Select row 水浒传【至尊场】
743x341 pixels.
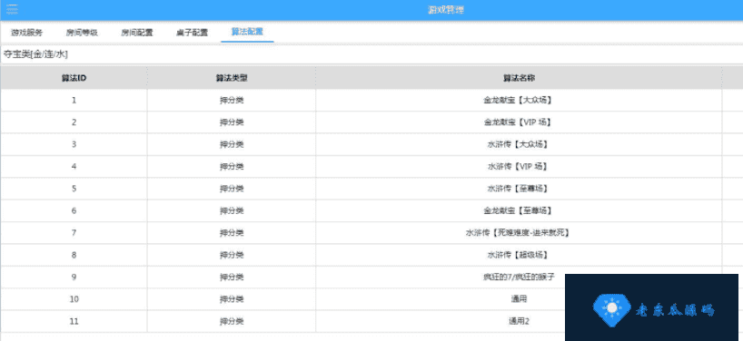coord(371,189)
